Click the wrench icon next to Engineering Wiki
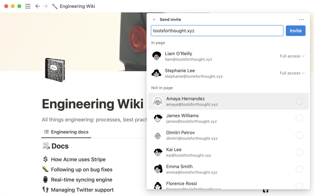The image size is (314, 196). point(55,6)
